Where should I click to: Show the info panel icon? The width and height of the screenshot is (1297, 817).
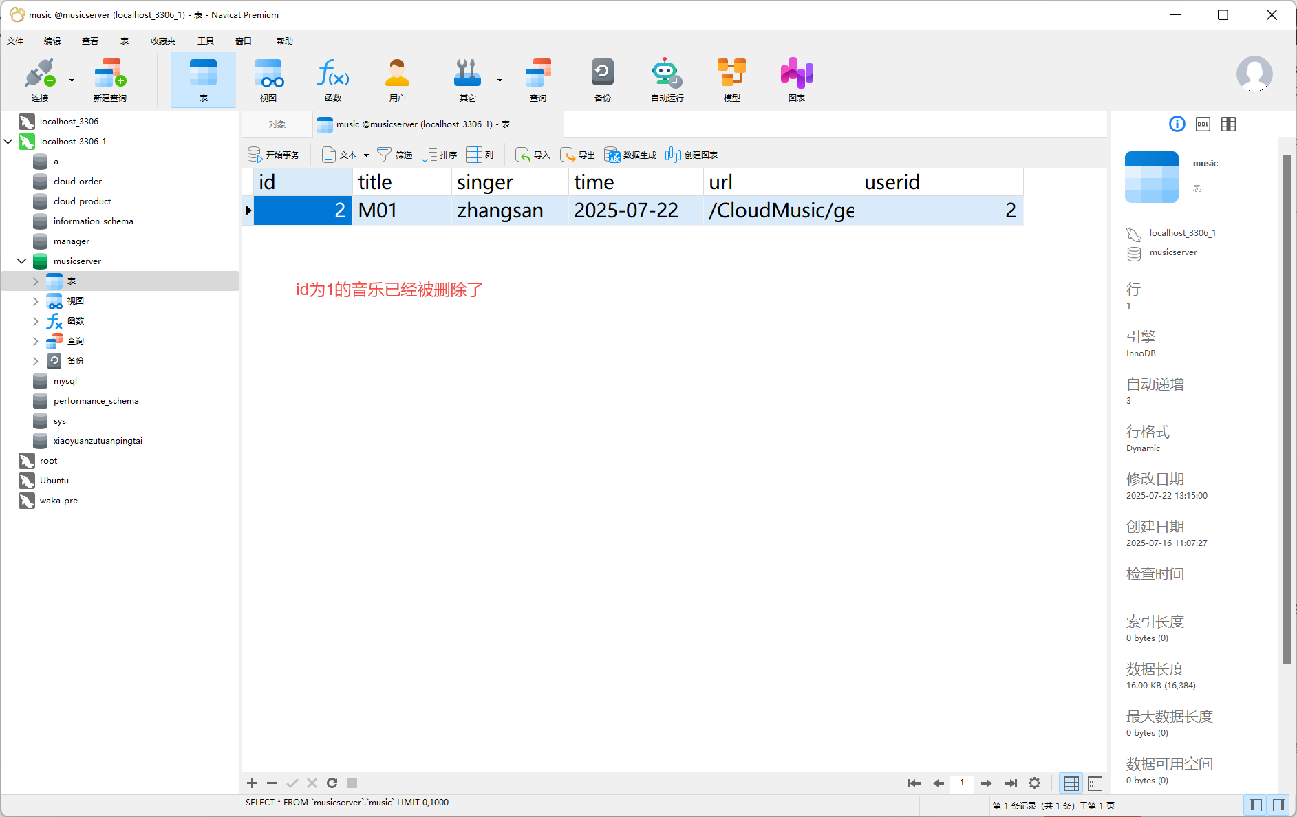[1177, 124]
